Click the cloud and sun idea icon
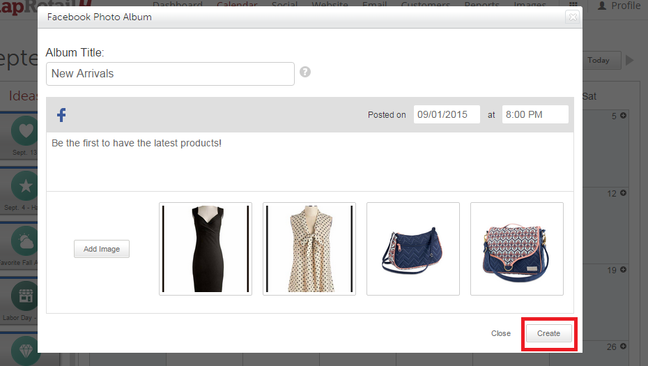The width and height of the screenshot is (648, 366). coord(25,241)
